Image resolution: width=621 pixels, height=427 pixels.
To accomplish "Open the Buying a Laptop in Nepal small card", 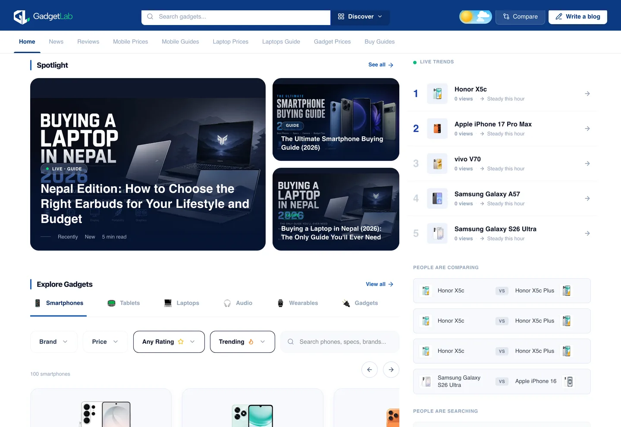I will click(x=336, y=209).
